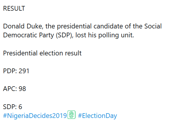Click the #NigeriaDecides2019 hashtag link
Screen dimensions: 177x123
coord(35,115)
